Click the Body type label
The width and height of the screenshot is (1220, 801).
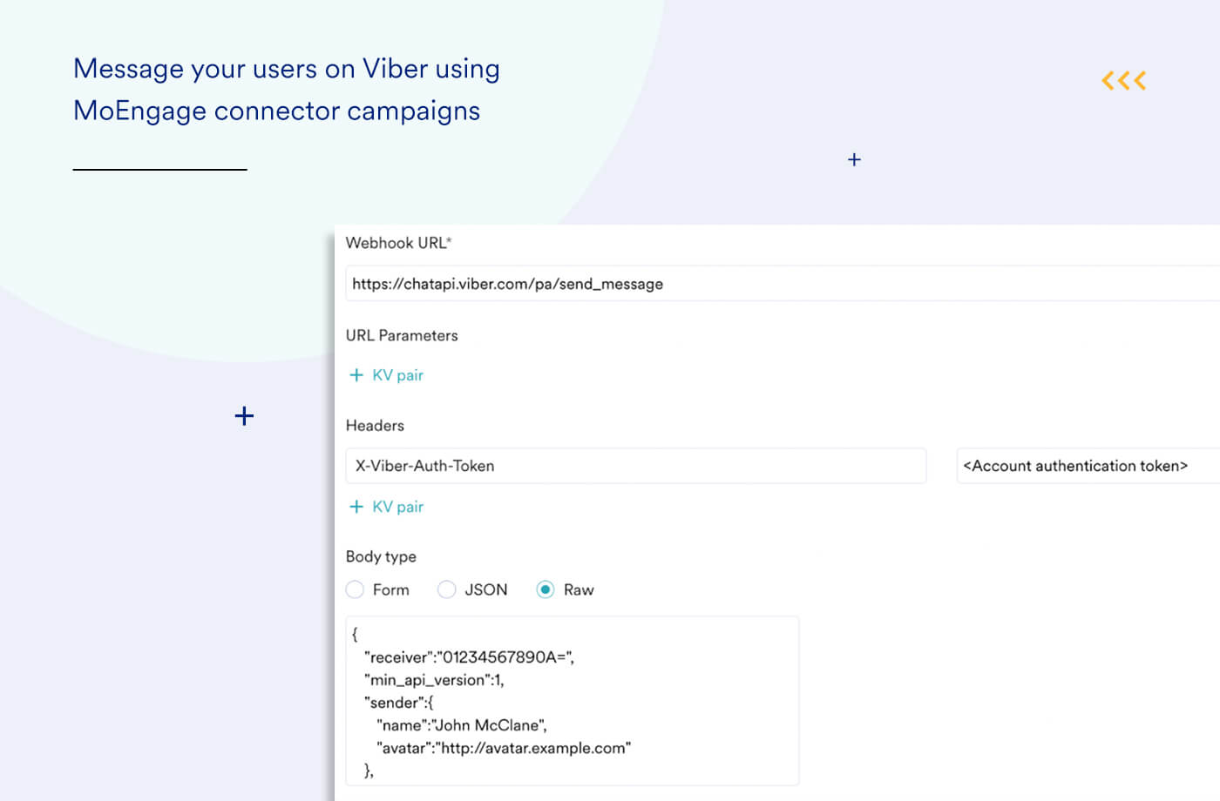click(381, 556)
